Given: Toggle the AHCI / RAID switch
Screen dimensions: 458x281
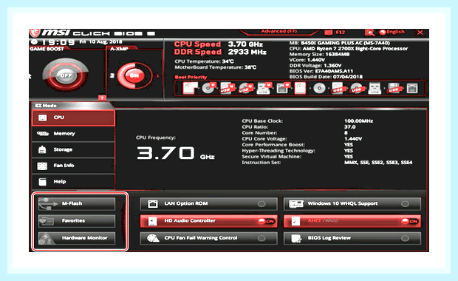Looking at the screenshot, I should (409, 221).
